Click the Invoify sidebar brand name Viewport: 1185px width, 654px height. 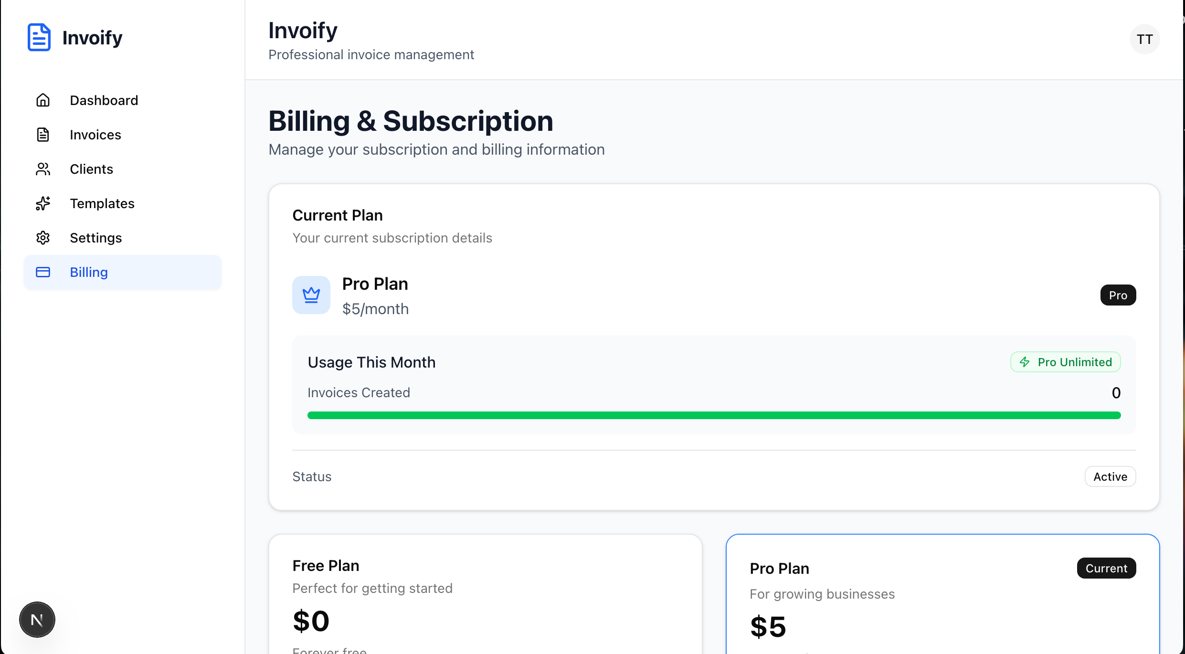click(92, 37)
